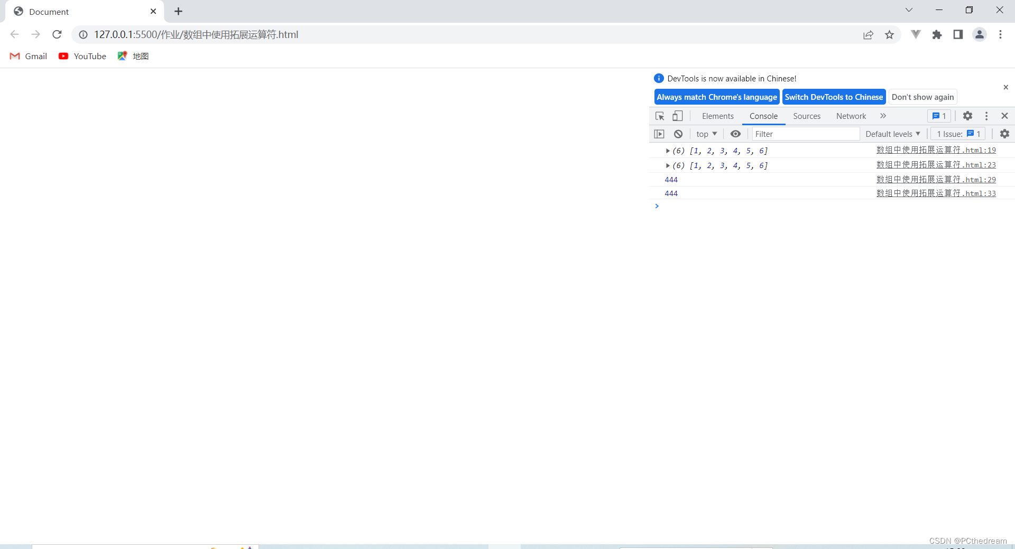Open the YouTube bookmark
This screenshot has height=549, width=1015.
[x=82, y=56]
